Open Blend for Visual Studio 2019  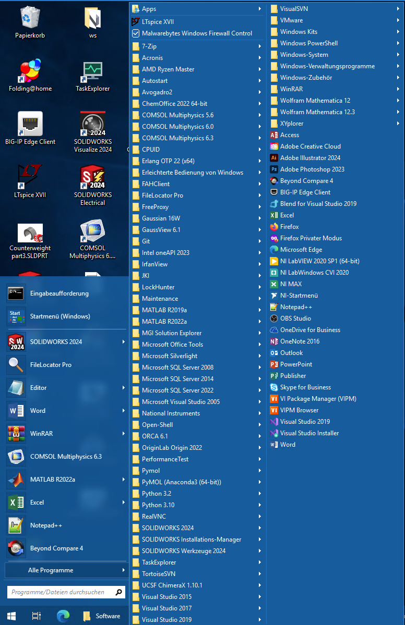tap(318, 204)
